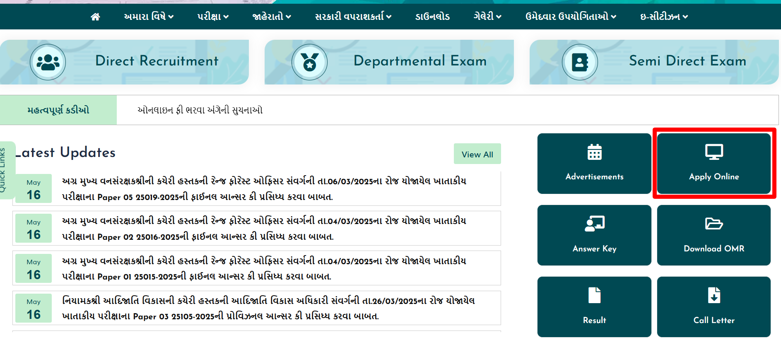Viewport: 781px width, 357px height.
Task: Click the Direct Recruitment people group icon
Action: click(48, 62)
